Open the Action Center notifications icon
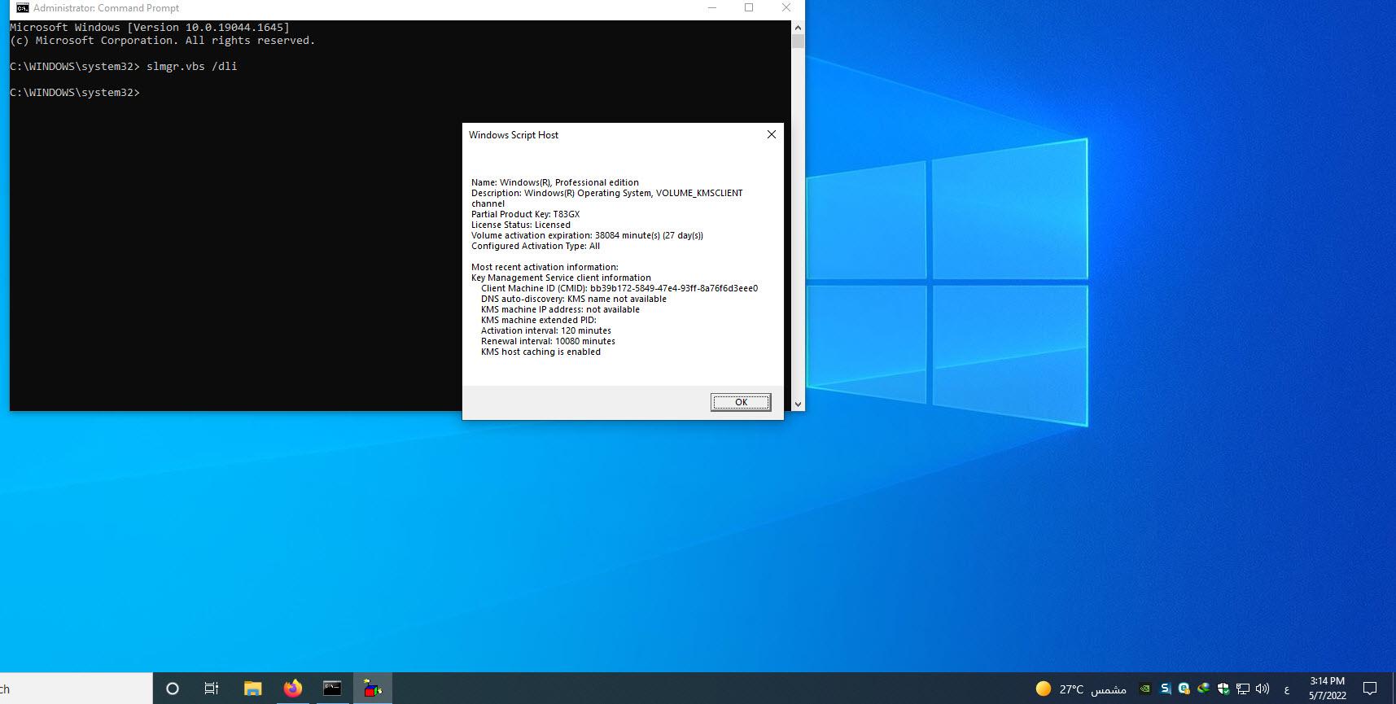Image resolution: width=1396 pixels, height=704 pixels. click(x=1370, y=689)
